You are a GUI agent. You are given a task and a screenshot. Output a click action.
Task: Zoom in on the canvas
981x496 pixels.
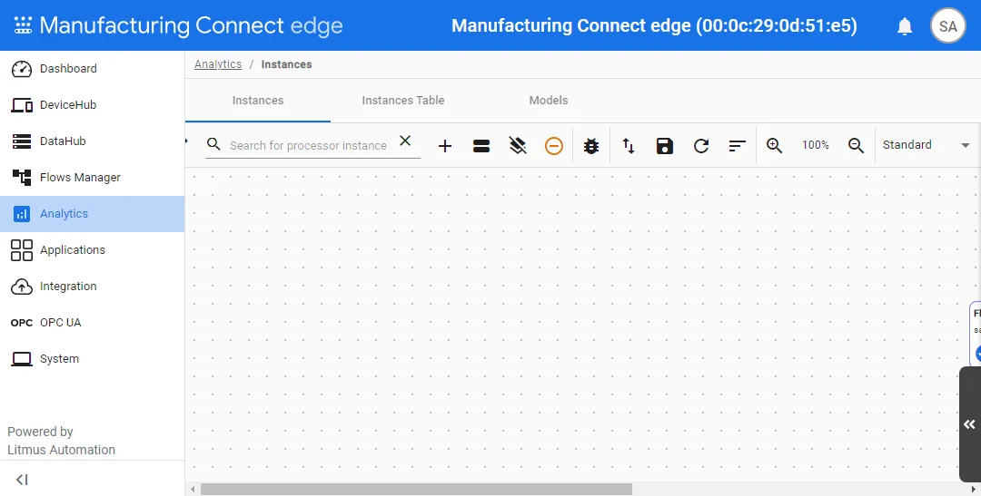coord(774,146)
